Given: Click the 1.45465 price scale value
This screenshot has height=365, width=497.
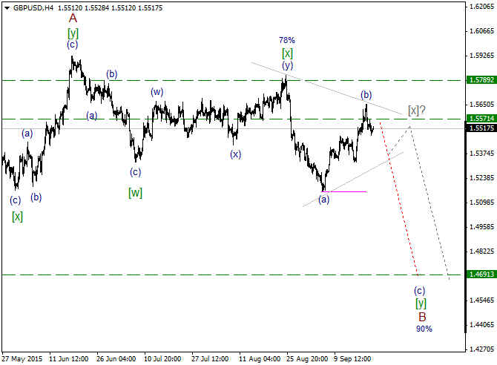Looking at the screenshot, I should point(481,300).
